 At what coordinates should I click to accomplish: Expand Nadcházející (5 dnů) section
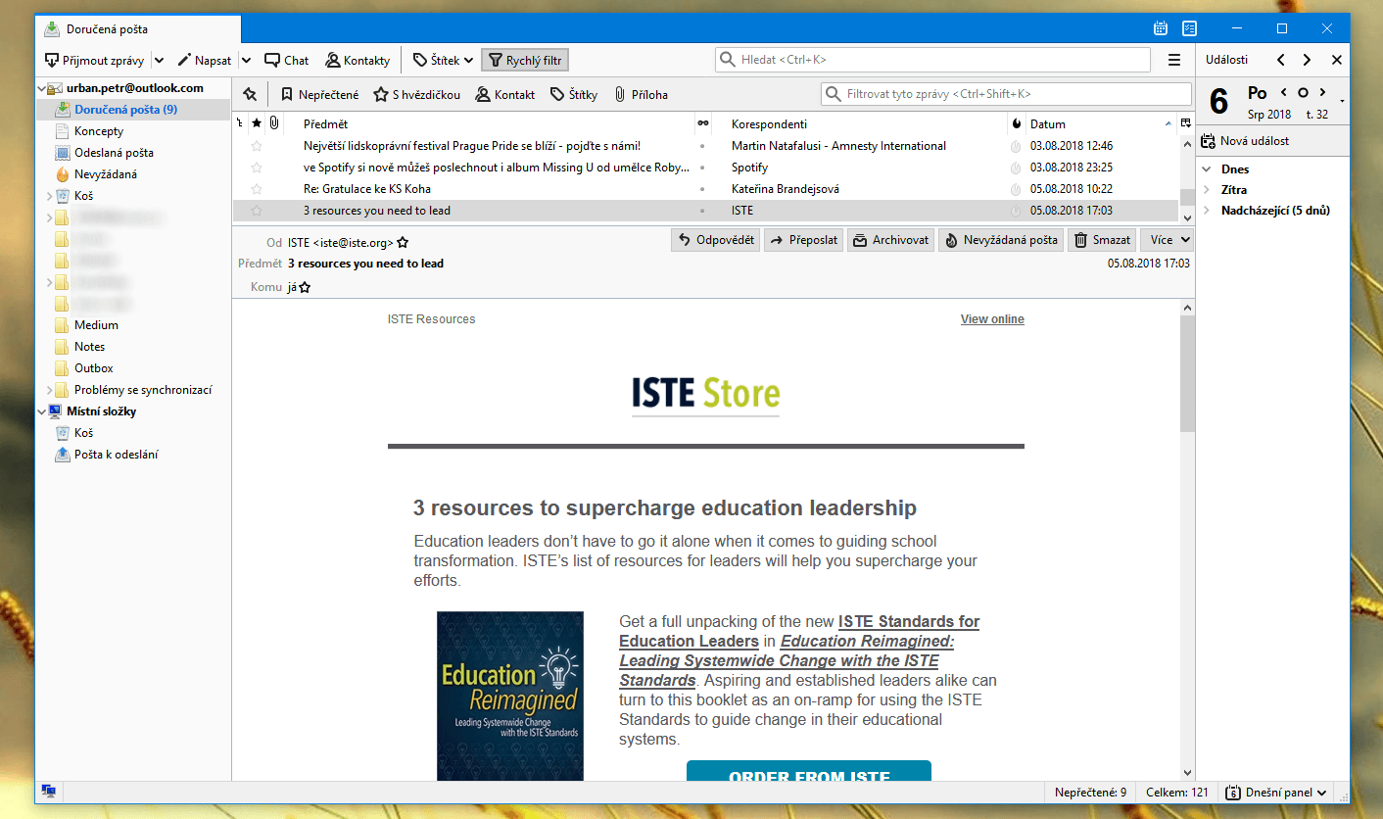1208,211
